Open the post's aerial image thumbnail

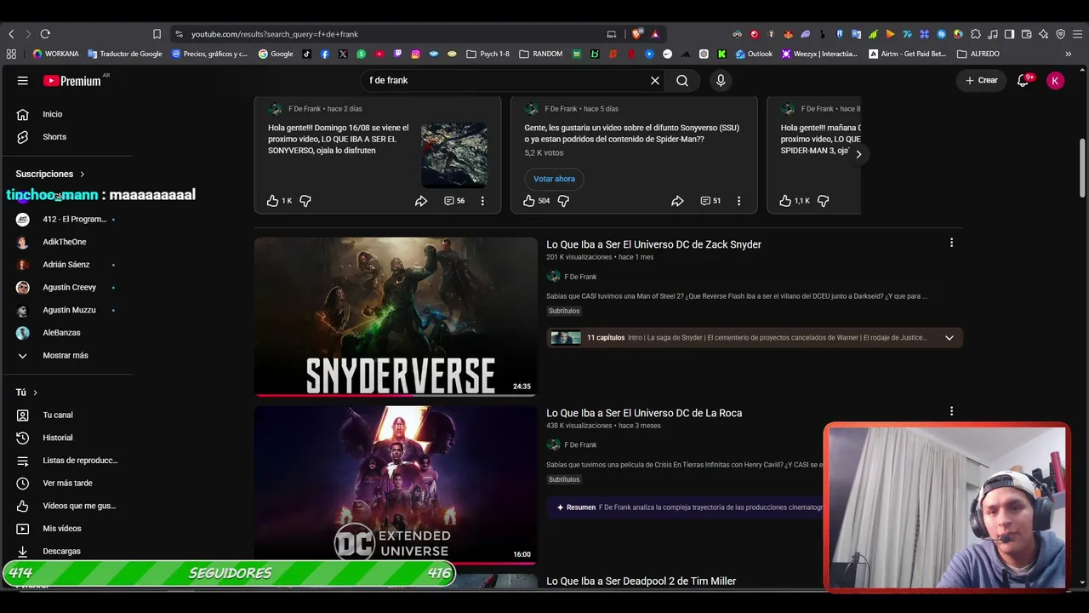tap(454, 155)
